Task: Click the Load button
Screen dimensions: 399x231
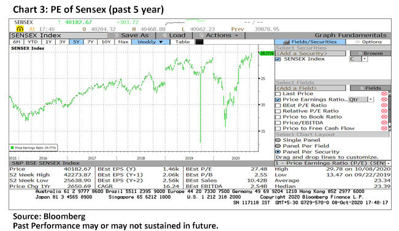Action: click(x=174, y=36)
